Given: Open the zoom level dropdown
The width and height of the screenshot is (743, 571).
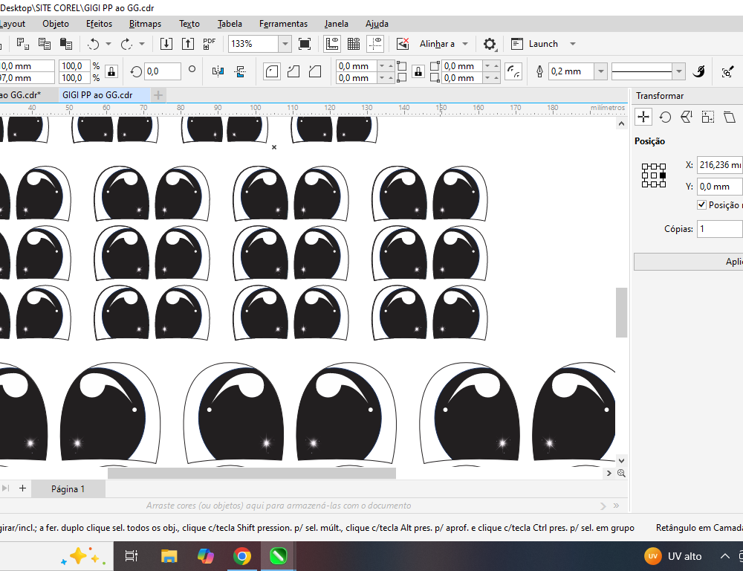Looking at the screenshot, I should pyautogui.click(x=285, y=44).
